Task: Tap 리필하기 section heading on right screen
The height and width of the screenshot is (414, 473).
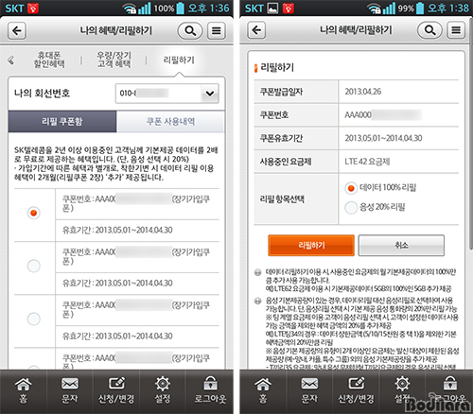Action: point(277,67)
